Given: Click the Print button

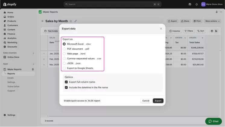Looking at the screenshot, I should coord(197,21).
